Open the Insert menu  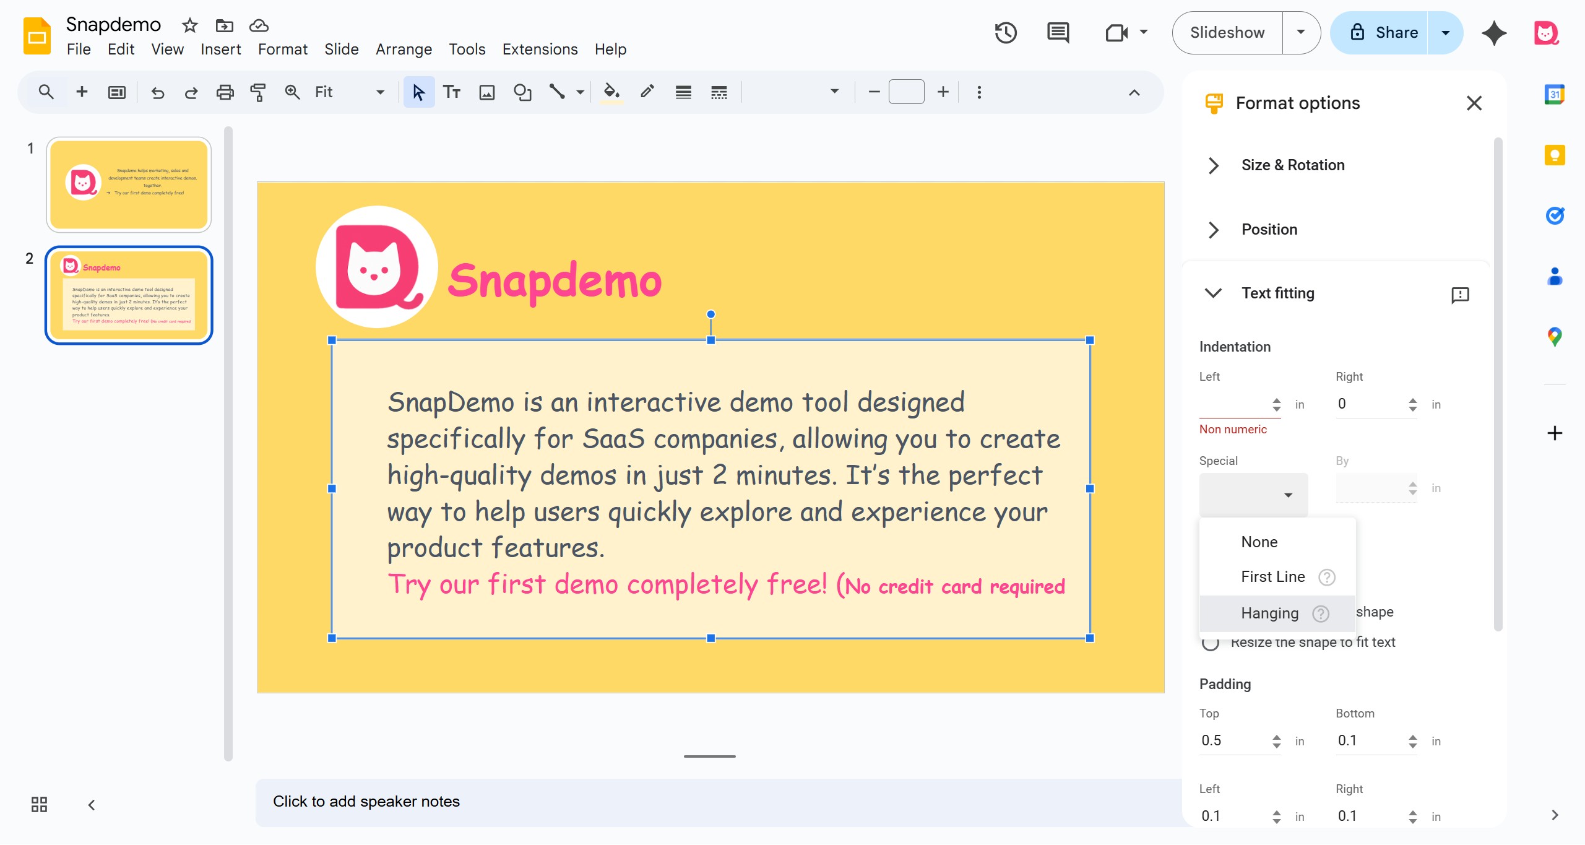coord(220,49)
